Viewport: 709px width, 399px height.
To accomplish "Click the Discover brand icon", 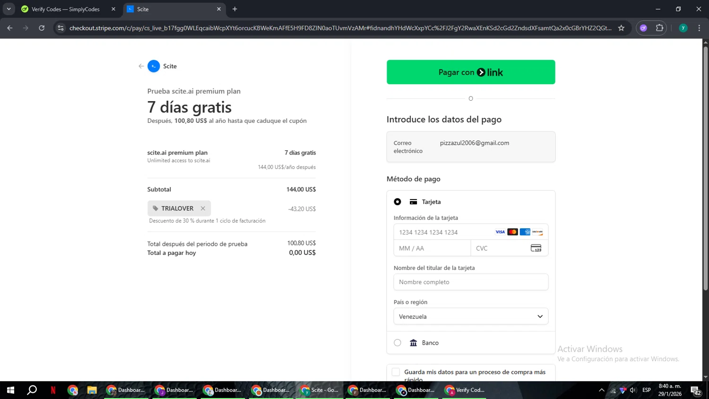I will 537,232.
